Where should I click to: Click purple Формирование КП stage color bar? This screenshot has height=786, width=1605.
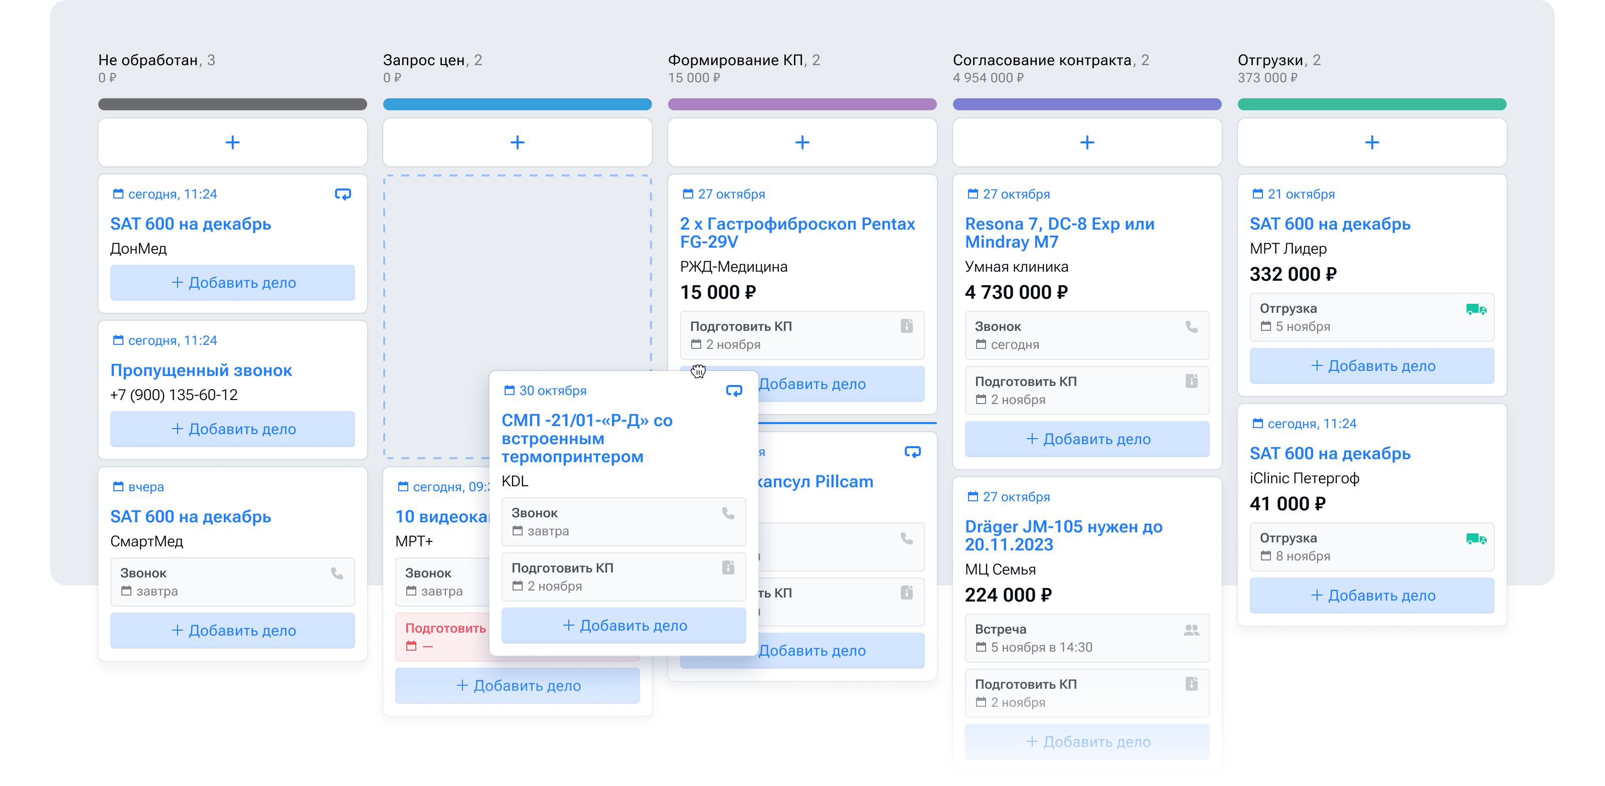[802, 104]
